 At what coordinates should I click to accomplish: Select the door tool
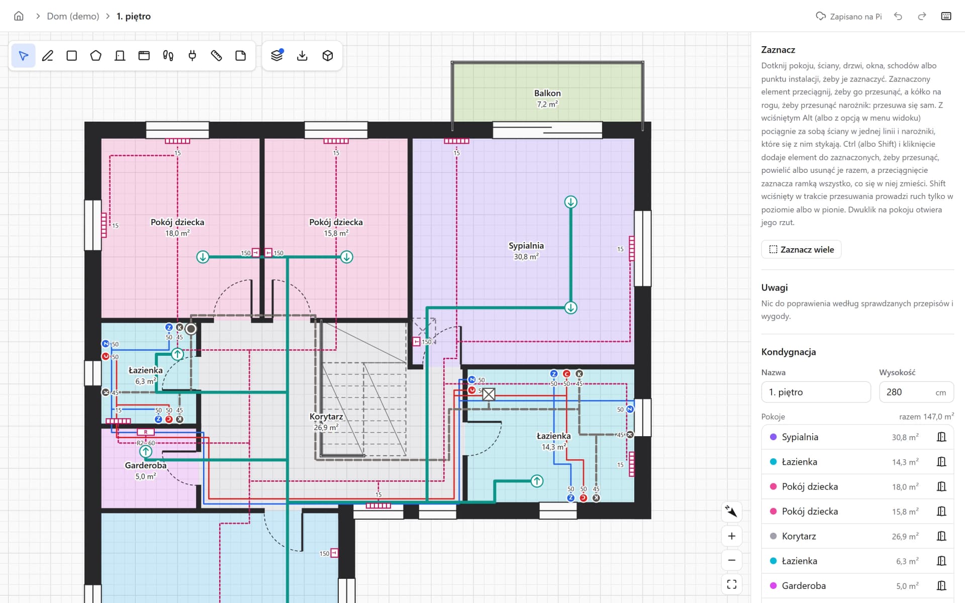[x=120, y=56]
